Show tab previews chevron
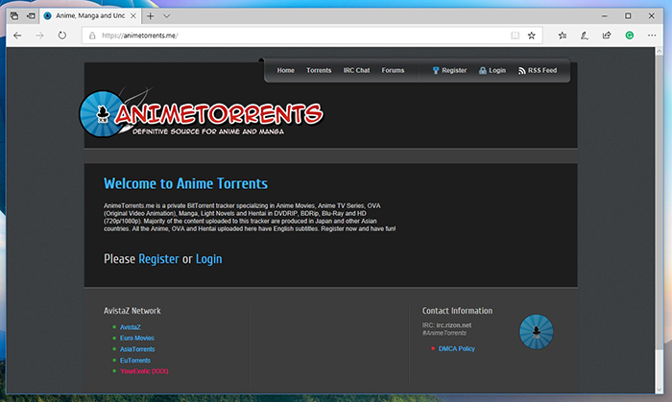Screen dimensions: 672x402 [x=167, y=16]
